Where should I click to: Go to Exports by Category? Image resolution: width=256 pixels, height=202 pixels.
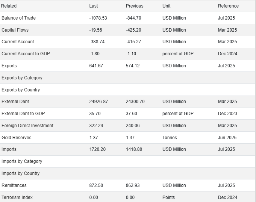(22, 78)
